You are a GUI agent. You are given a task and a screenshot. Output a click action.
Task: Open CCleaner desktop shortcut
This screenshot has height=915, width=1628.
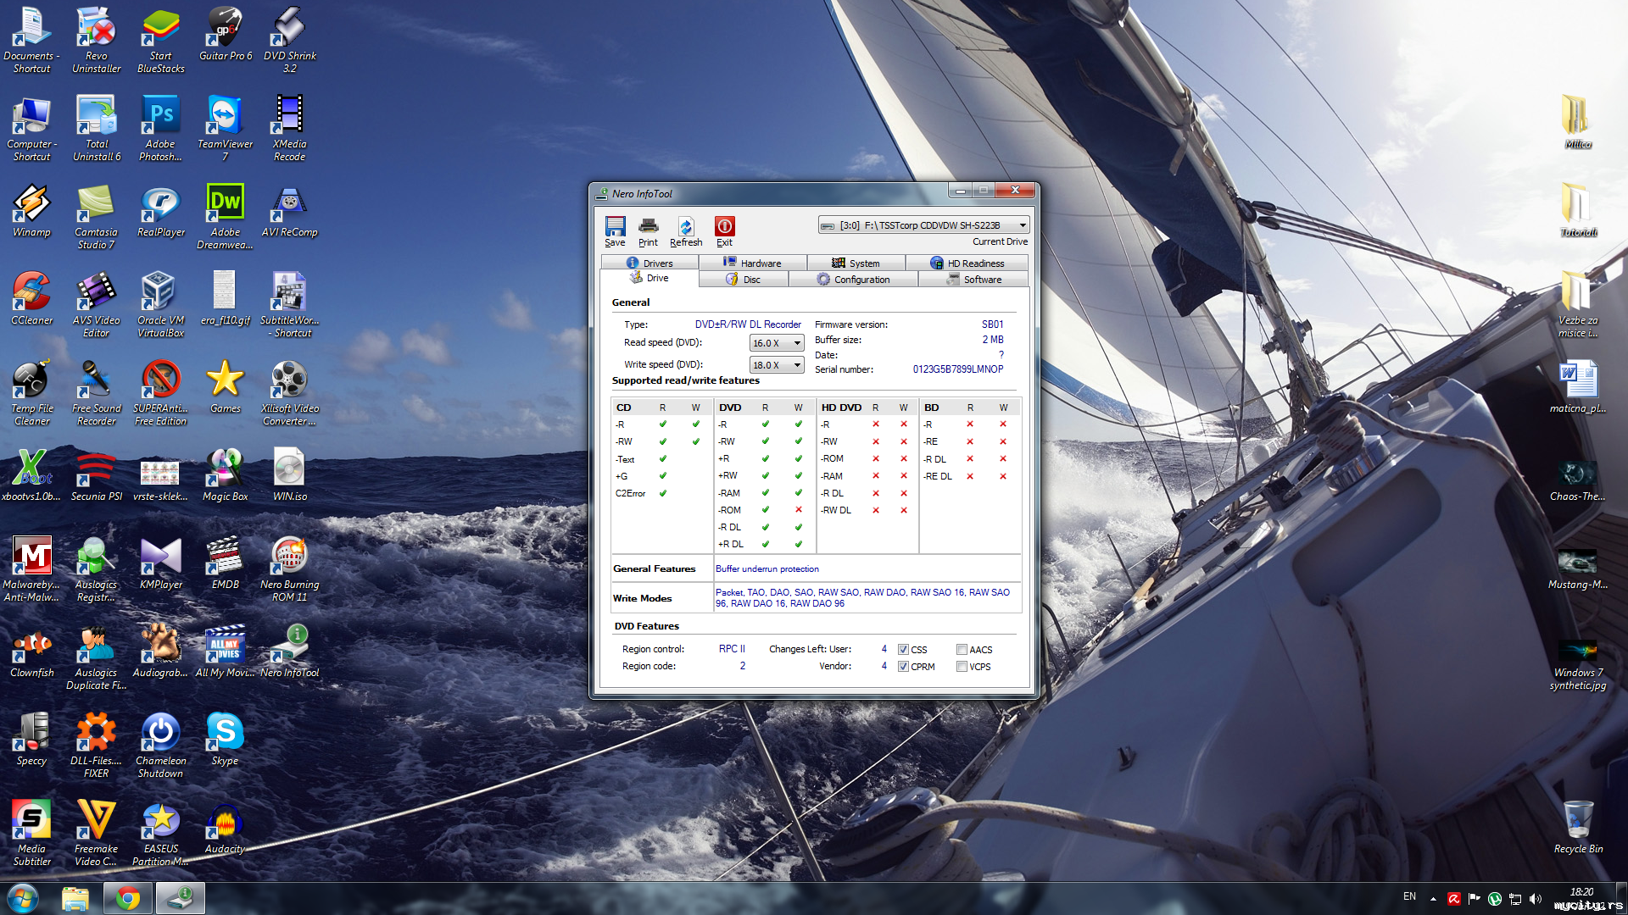pos(31,292)
